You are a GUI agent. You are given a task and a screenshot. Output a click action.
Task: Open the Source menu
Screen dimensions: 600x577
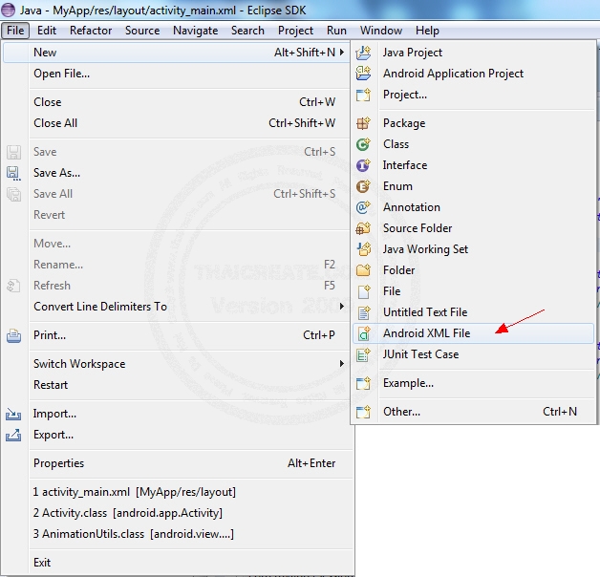142,31
